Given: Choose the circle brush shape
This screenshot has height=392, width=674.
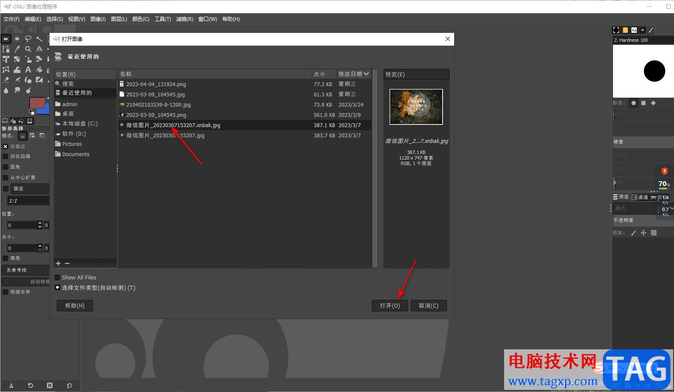Looking at the screenshot, I should tap(633, 103).
